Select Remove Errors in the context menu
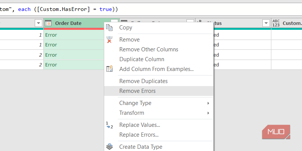 [159, 91]
